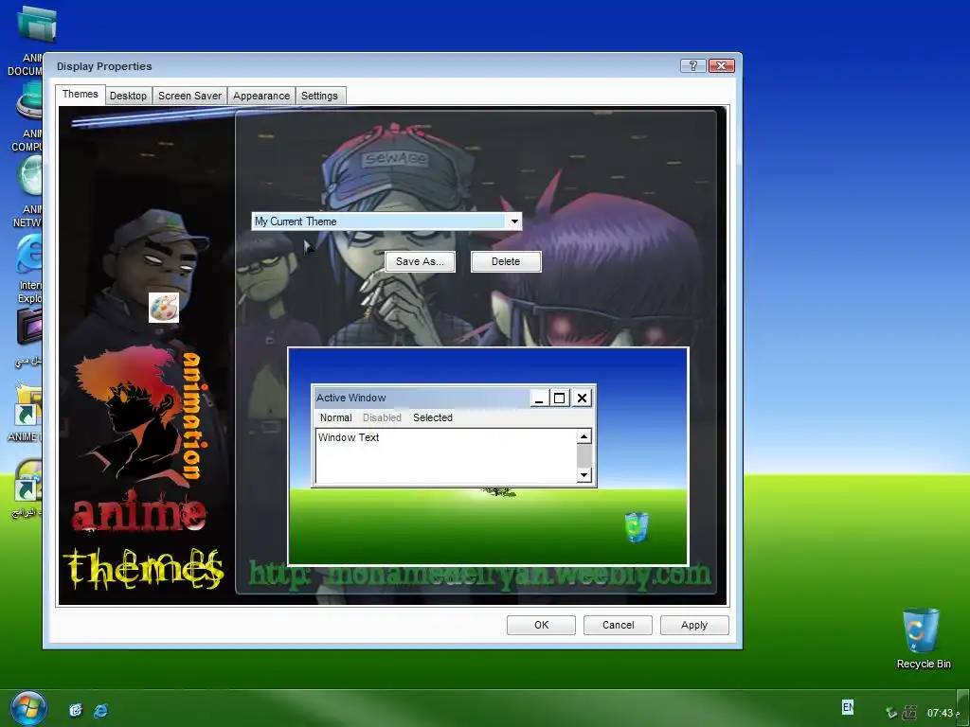The width and height of the screenshot is (970, 727).
Task: Click the Normal menu item in preview
Action: pos(336,417)
